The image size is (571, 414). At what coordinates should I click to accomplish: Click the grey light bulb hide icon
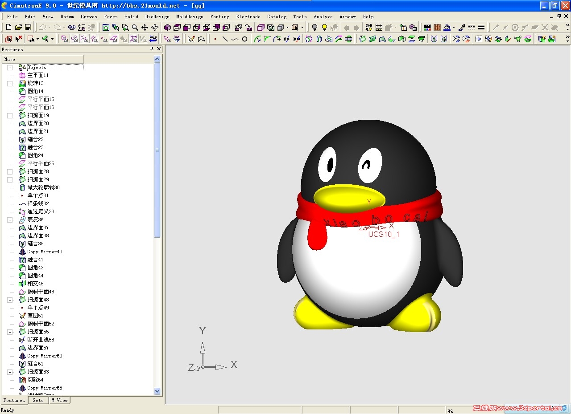(314, 27)
